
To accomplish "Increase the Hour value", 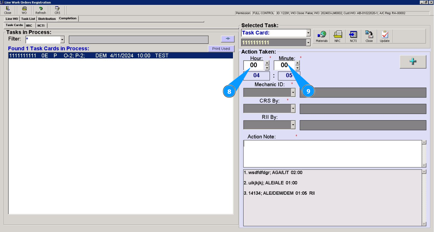I will point(267,63).
